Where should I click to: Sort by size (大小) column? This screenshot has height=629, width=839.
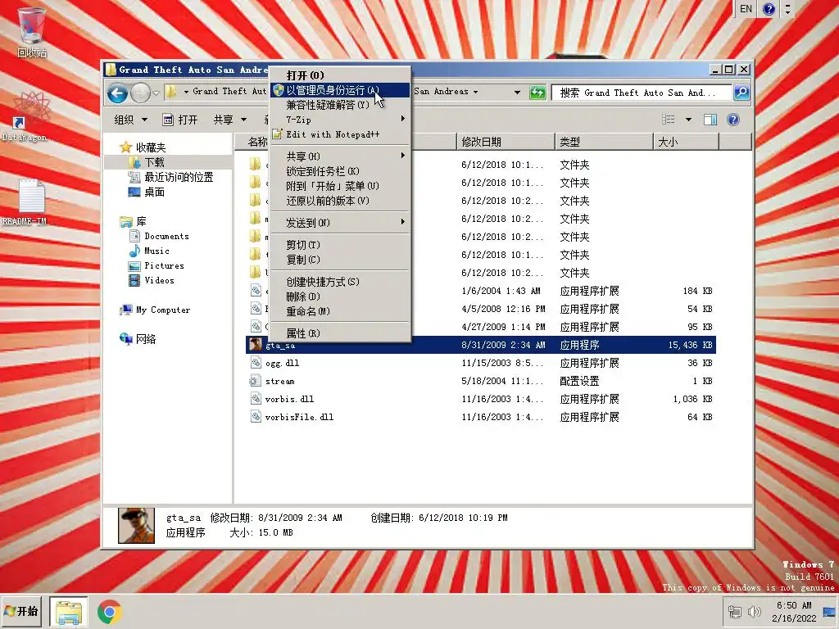[x=687, y=142]
